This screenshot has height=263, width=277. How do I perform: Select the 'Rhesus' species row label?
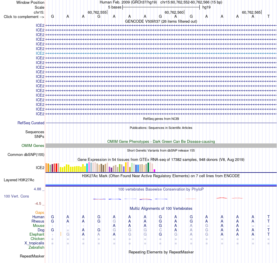(x=38, y=221)
